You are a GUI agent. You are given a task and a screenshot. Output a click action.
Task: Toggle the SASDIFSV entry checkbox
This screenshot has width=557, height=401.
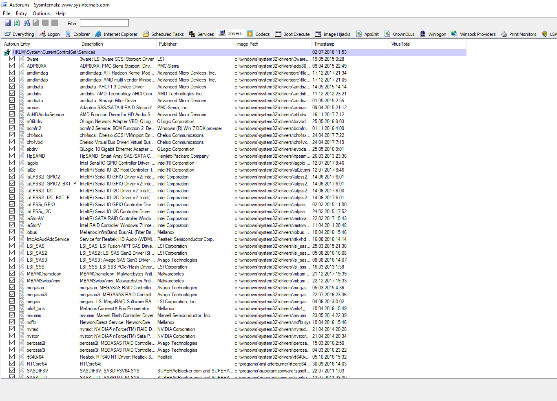(x=12, y=370)
